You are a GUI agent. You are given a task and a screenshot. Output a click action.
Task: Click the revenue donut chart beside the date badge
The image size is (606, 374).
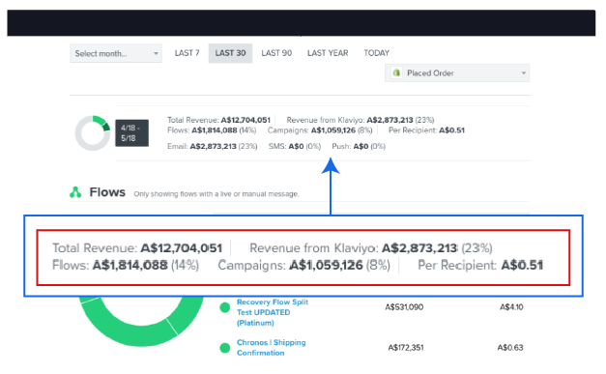point(93,133)
